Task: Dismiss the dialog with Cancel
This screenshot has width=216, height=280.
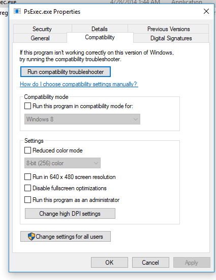Action: (150, 262)
